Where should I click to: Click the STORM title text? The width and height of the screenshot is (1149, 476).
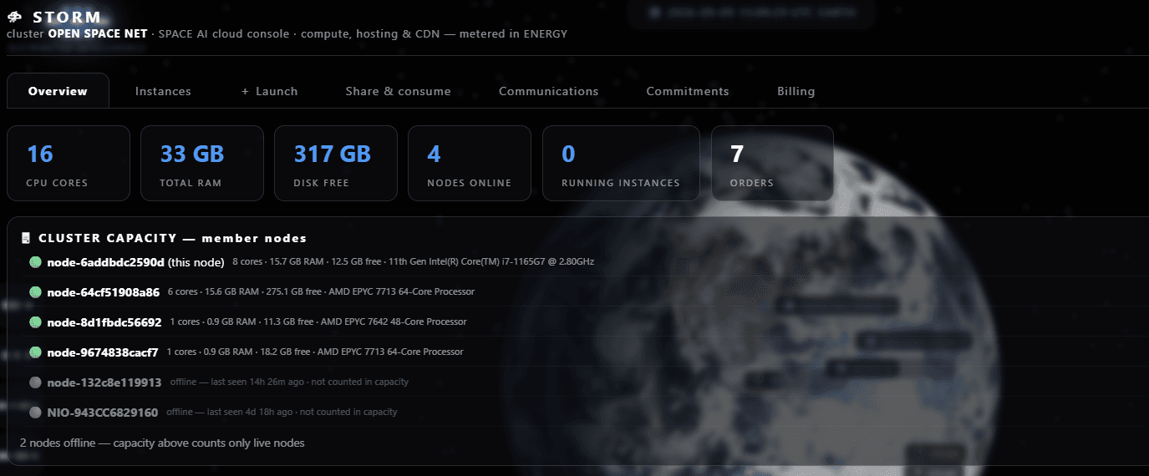[67, 17]
